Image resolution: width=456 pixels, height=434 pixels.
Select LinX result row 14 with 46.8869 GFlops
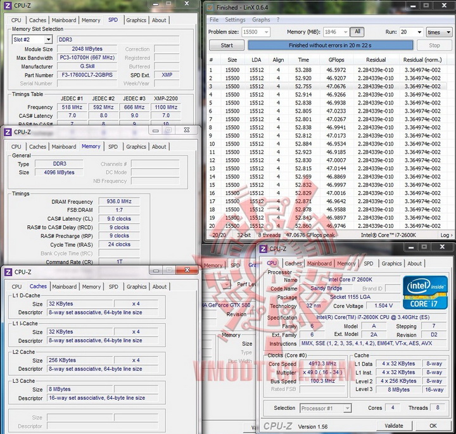click(327, 177)
